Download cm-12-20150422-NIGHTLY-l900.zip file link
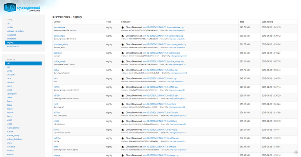 point(159,147)
